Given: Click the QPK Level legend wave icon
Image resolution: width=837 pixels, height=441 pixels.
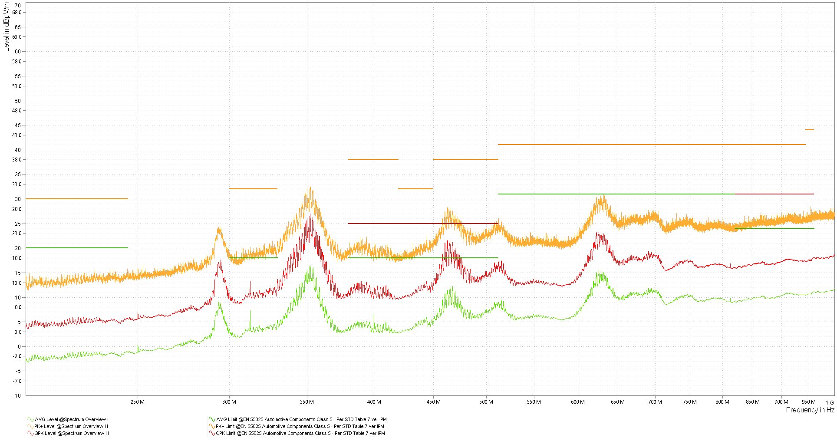Looking at the screenshot, I should 30,433.
